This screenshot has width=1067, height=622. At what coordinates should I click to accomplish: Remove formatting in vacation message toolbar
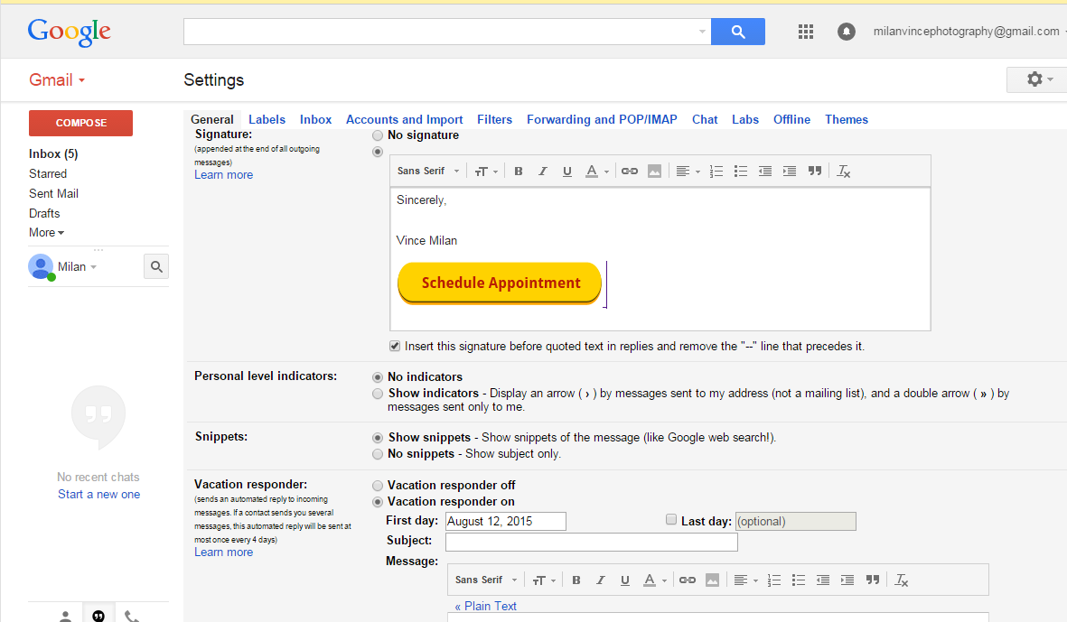(x=901, y=580)
